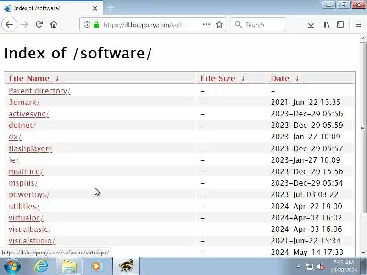Click page scrollbar up arrow
367x275 pixels.
pyautogui.click(x=363, y=38)
